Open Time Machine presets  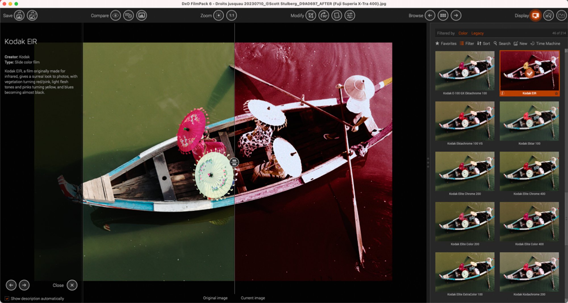(545, 43)
